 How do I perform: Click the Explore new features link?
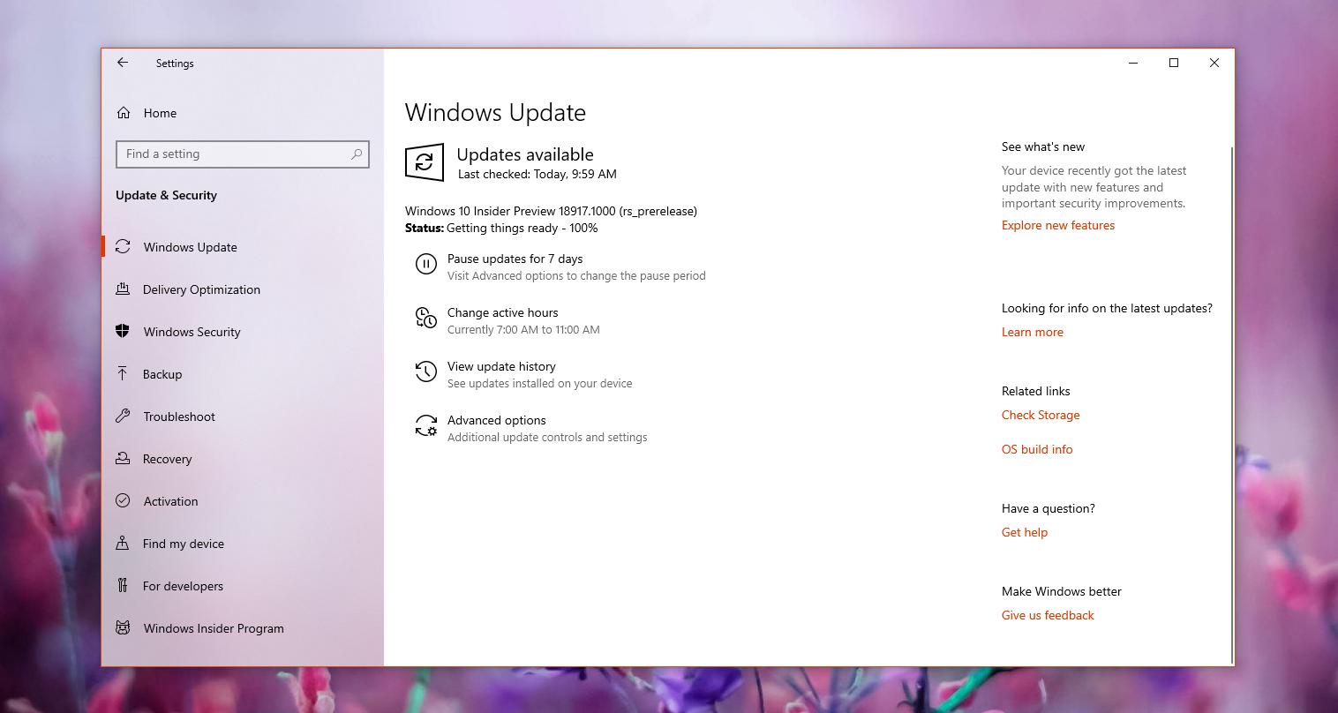click(x=1058, y=225)
